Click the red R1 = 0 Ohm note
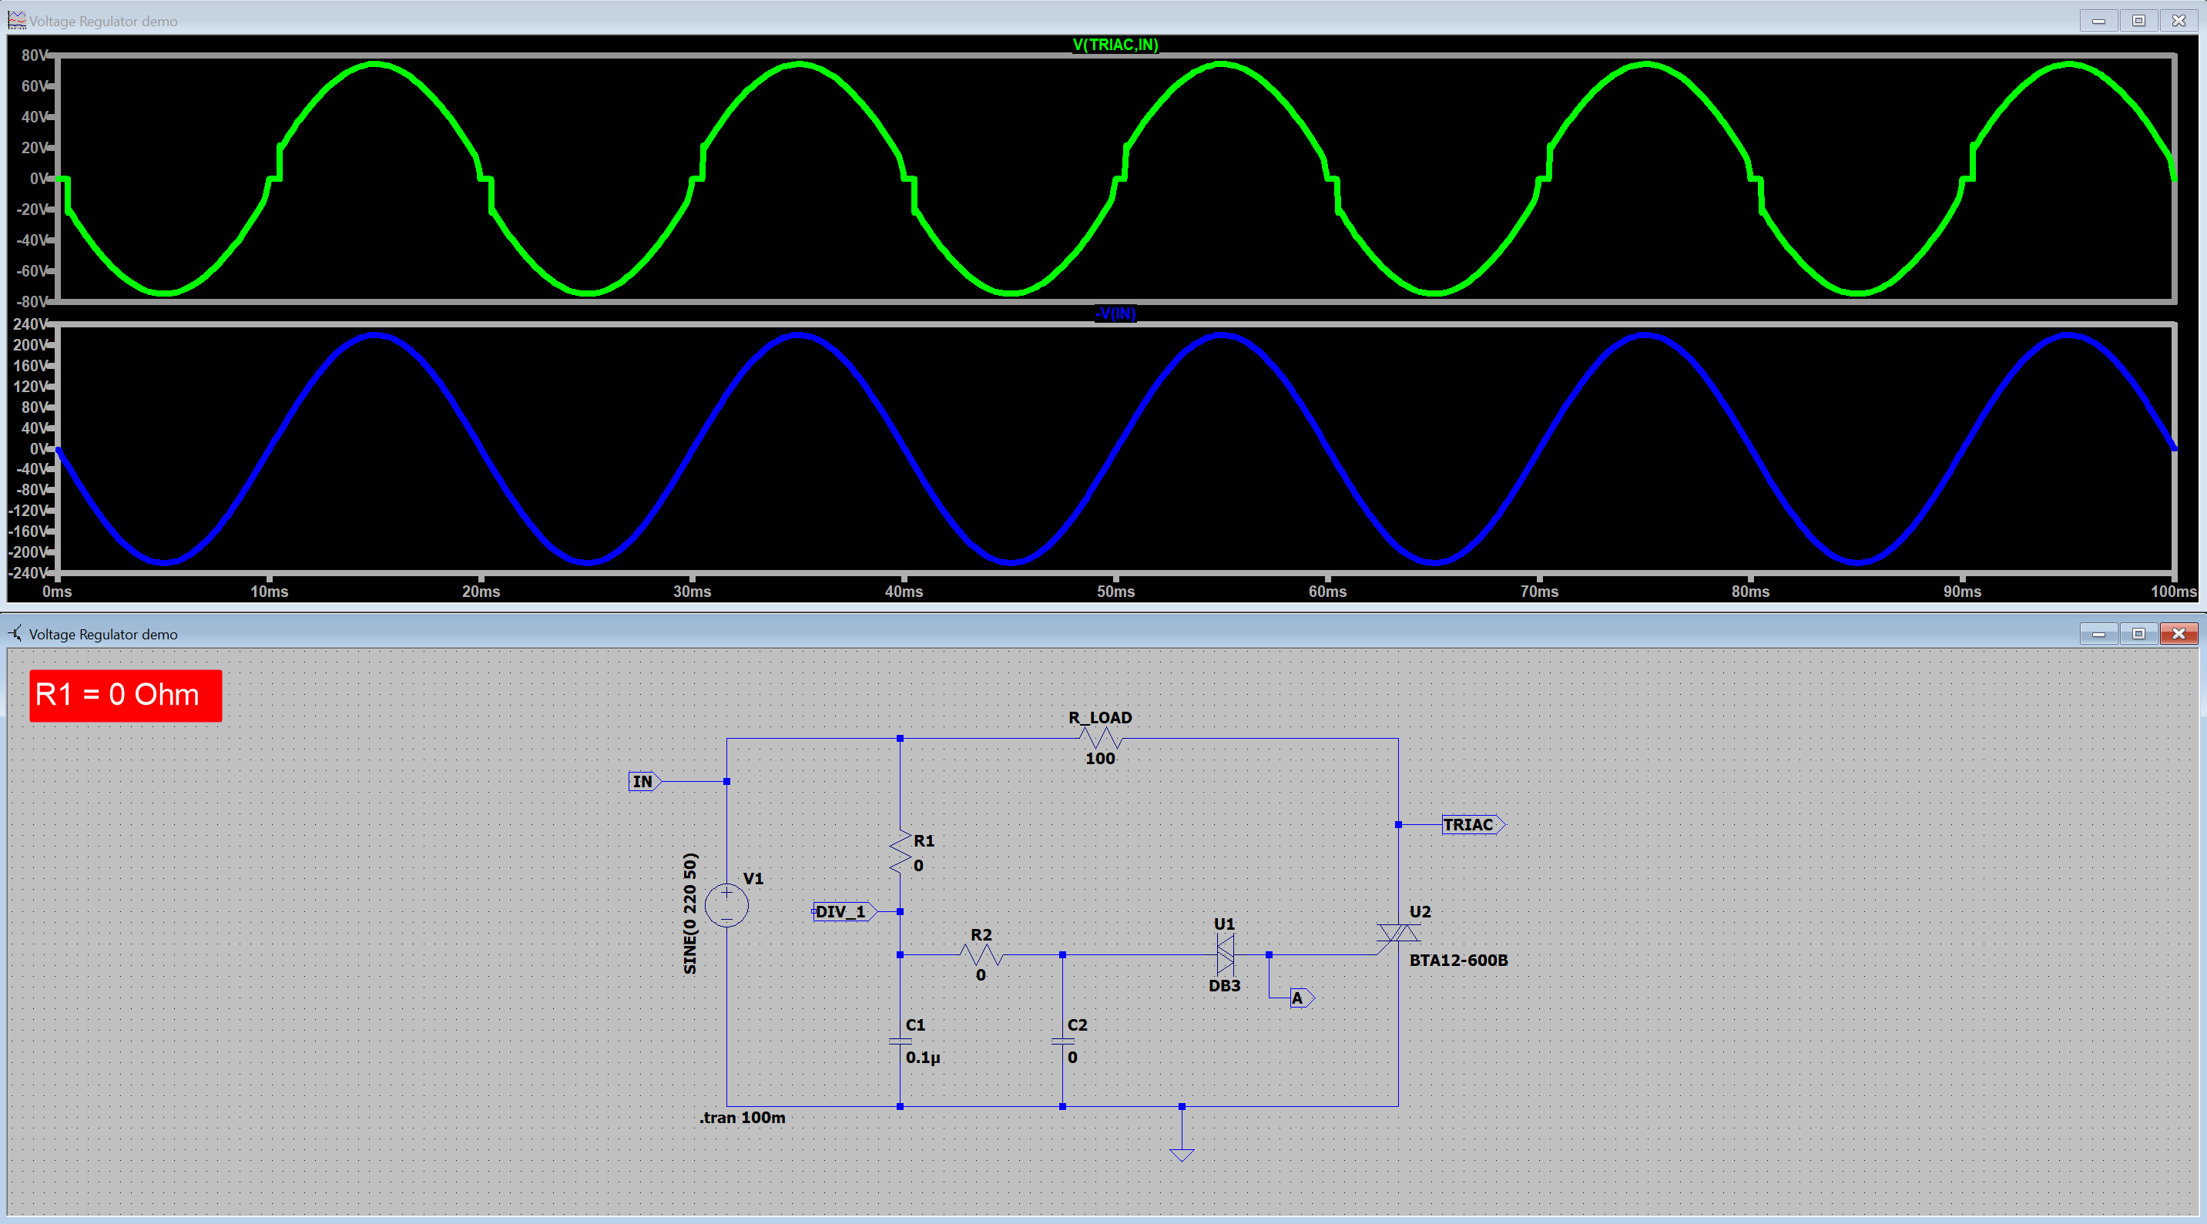The height and width of the screenshot is (1224, 2207). click(125, 696)
